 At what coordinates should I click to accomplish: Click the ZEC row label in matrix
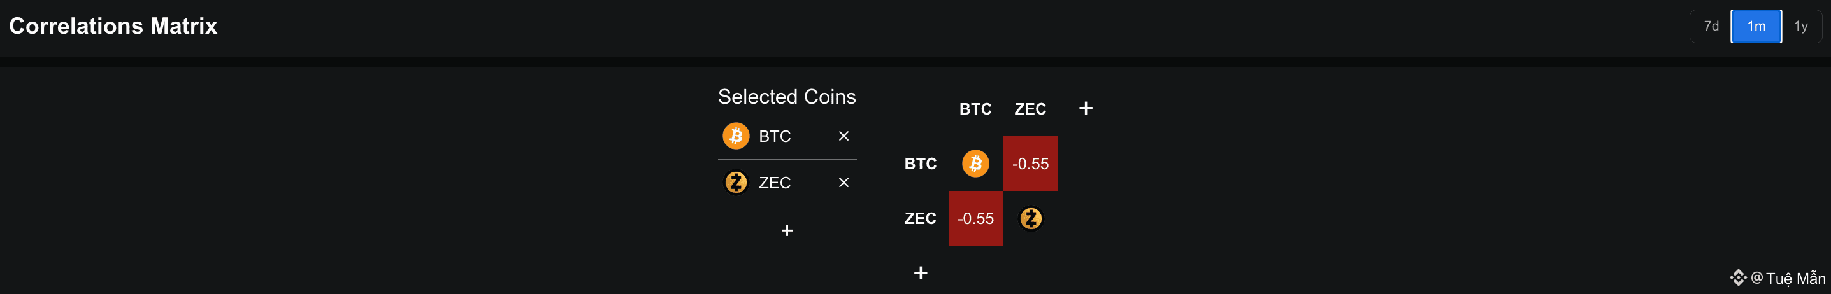[x=920, y=219]
